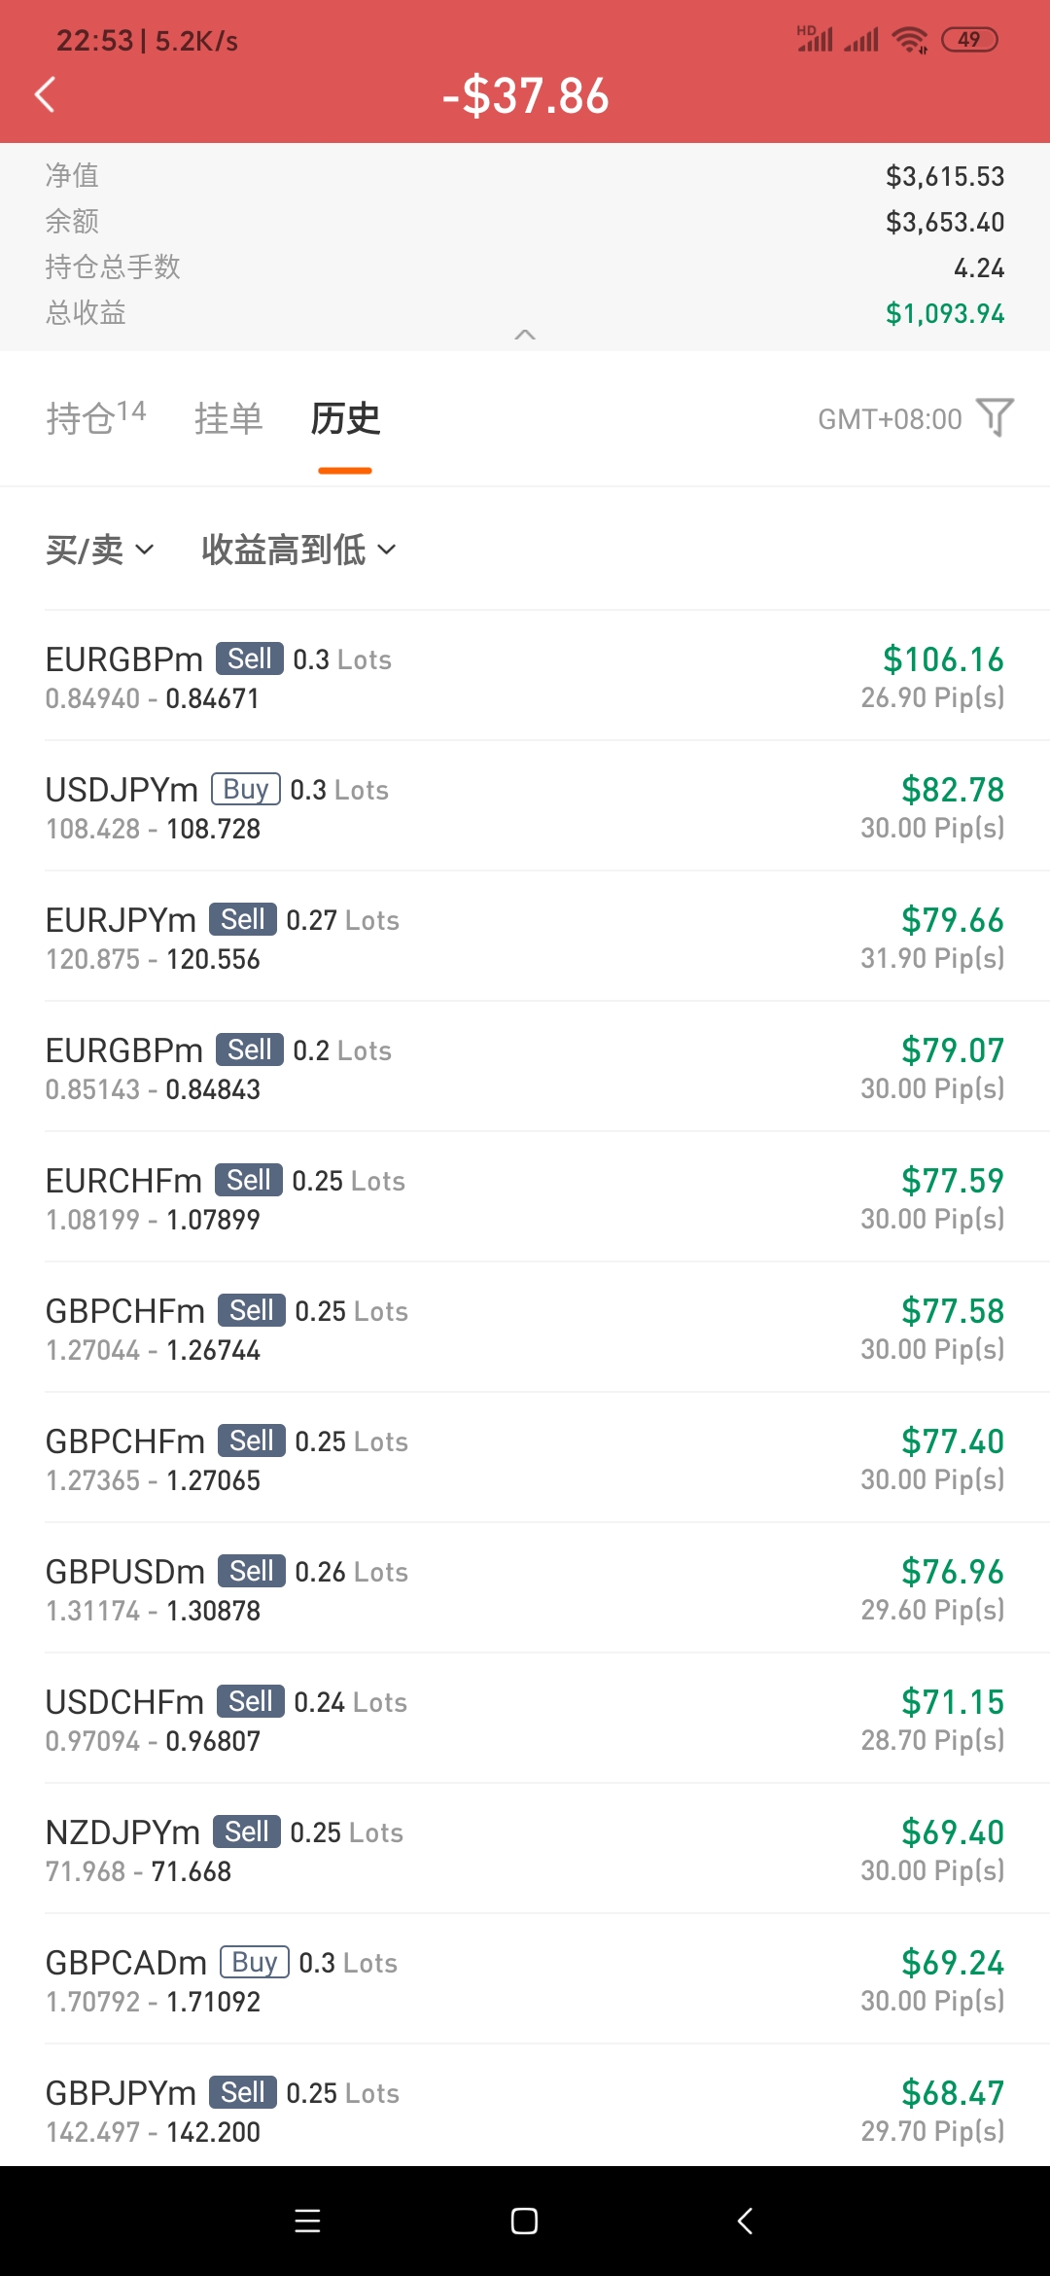1050x2276 pixels.
Task: Tap the 总收益 total profit value $1,093.94
Action: tap(945, 313)
